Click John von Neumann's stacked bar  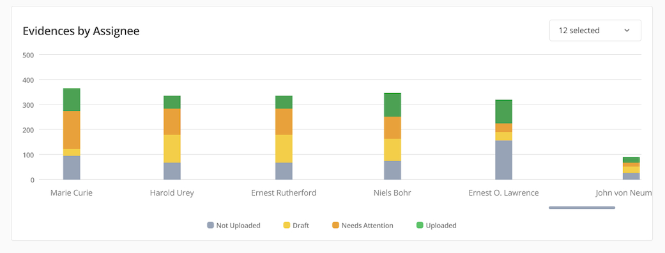coord(631,168)
